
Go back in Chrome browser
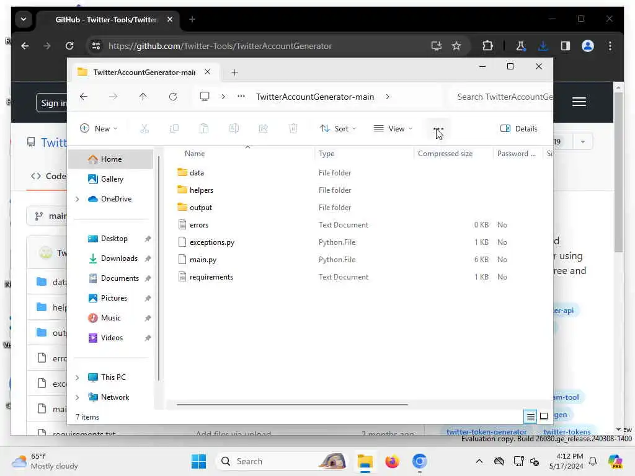pos(25,46)
